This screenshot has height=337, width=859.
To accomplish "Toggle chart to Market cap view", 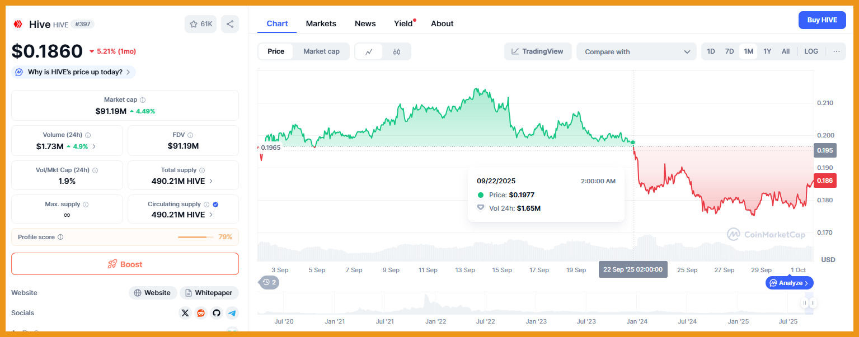I will [321, 51].
